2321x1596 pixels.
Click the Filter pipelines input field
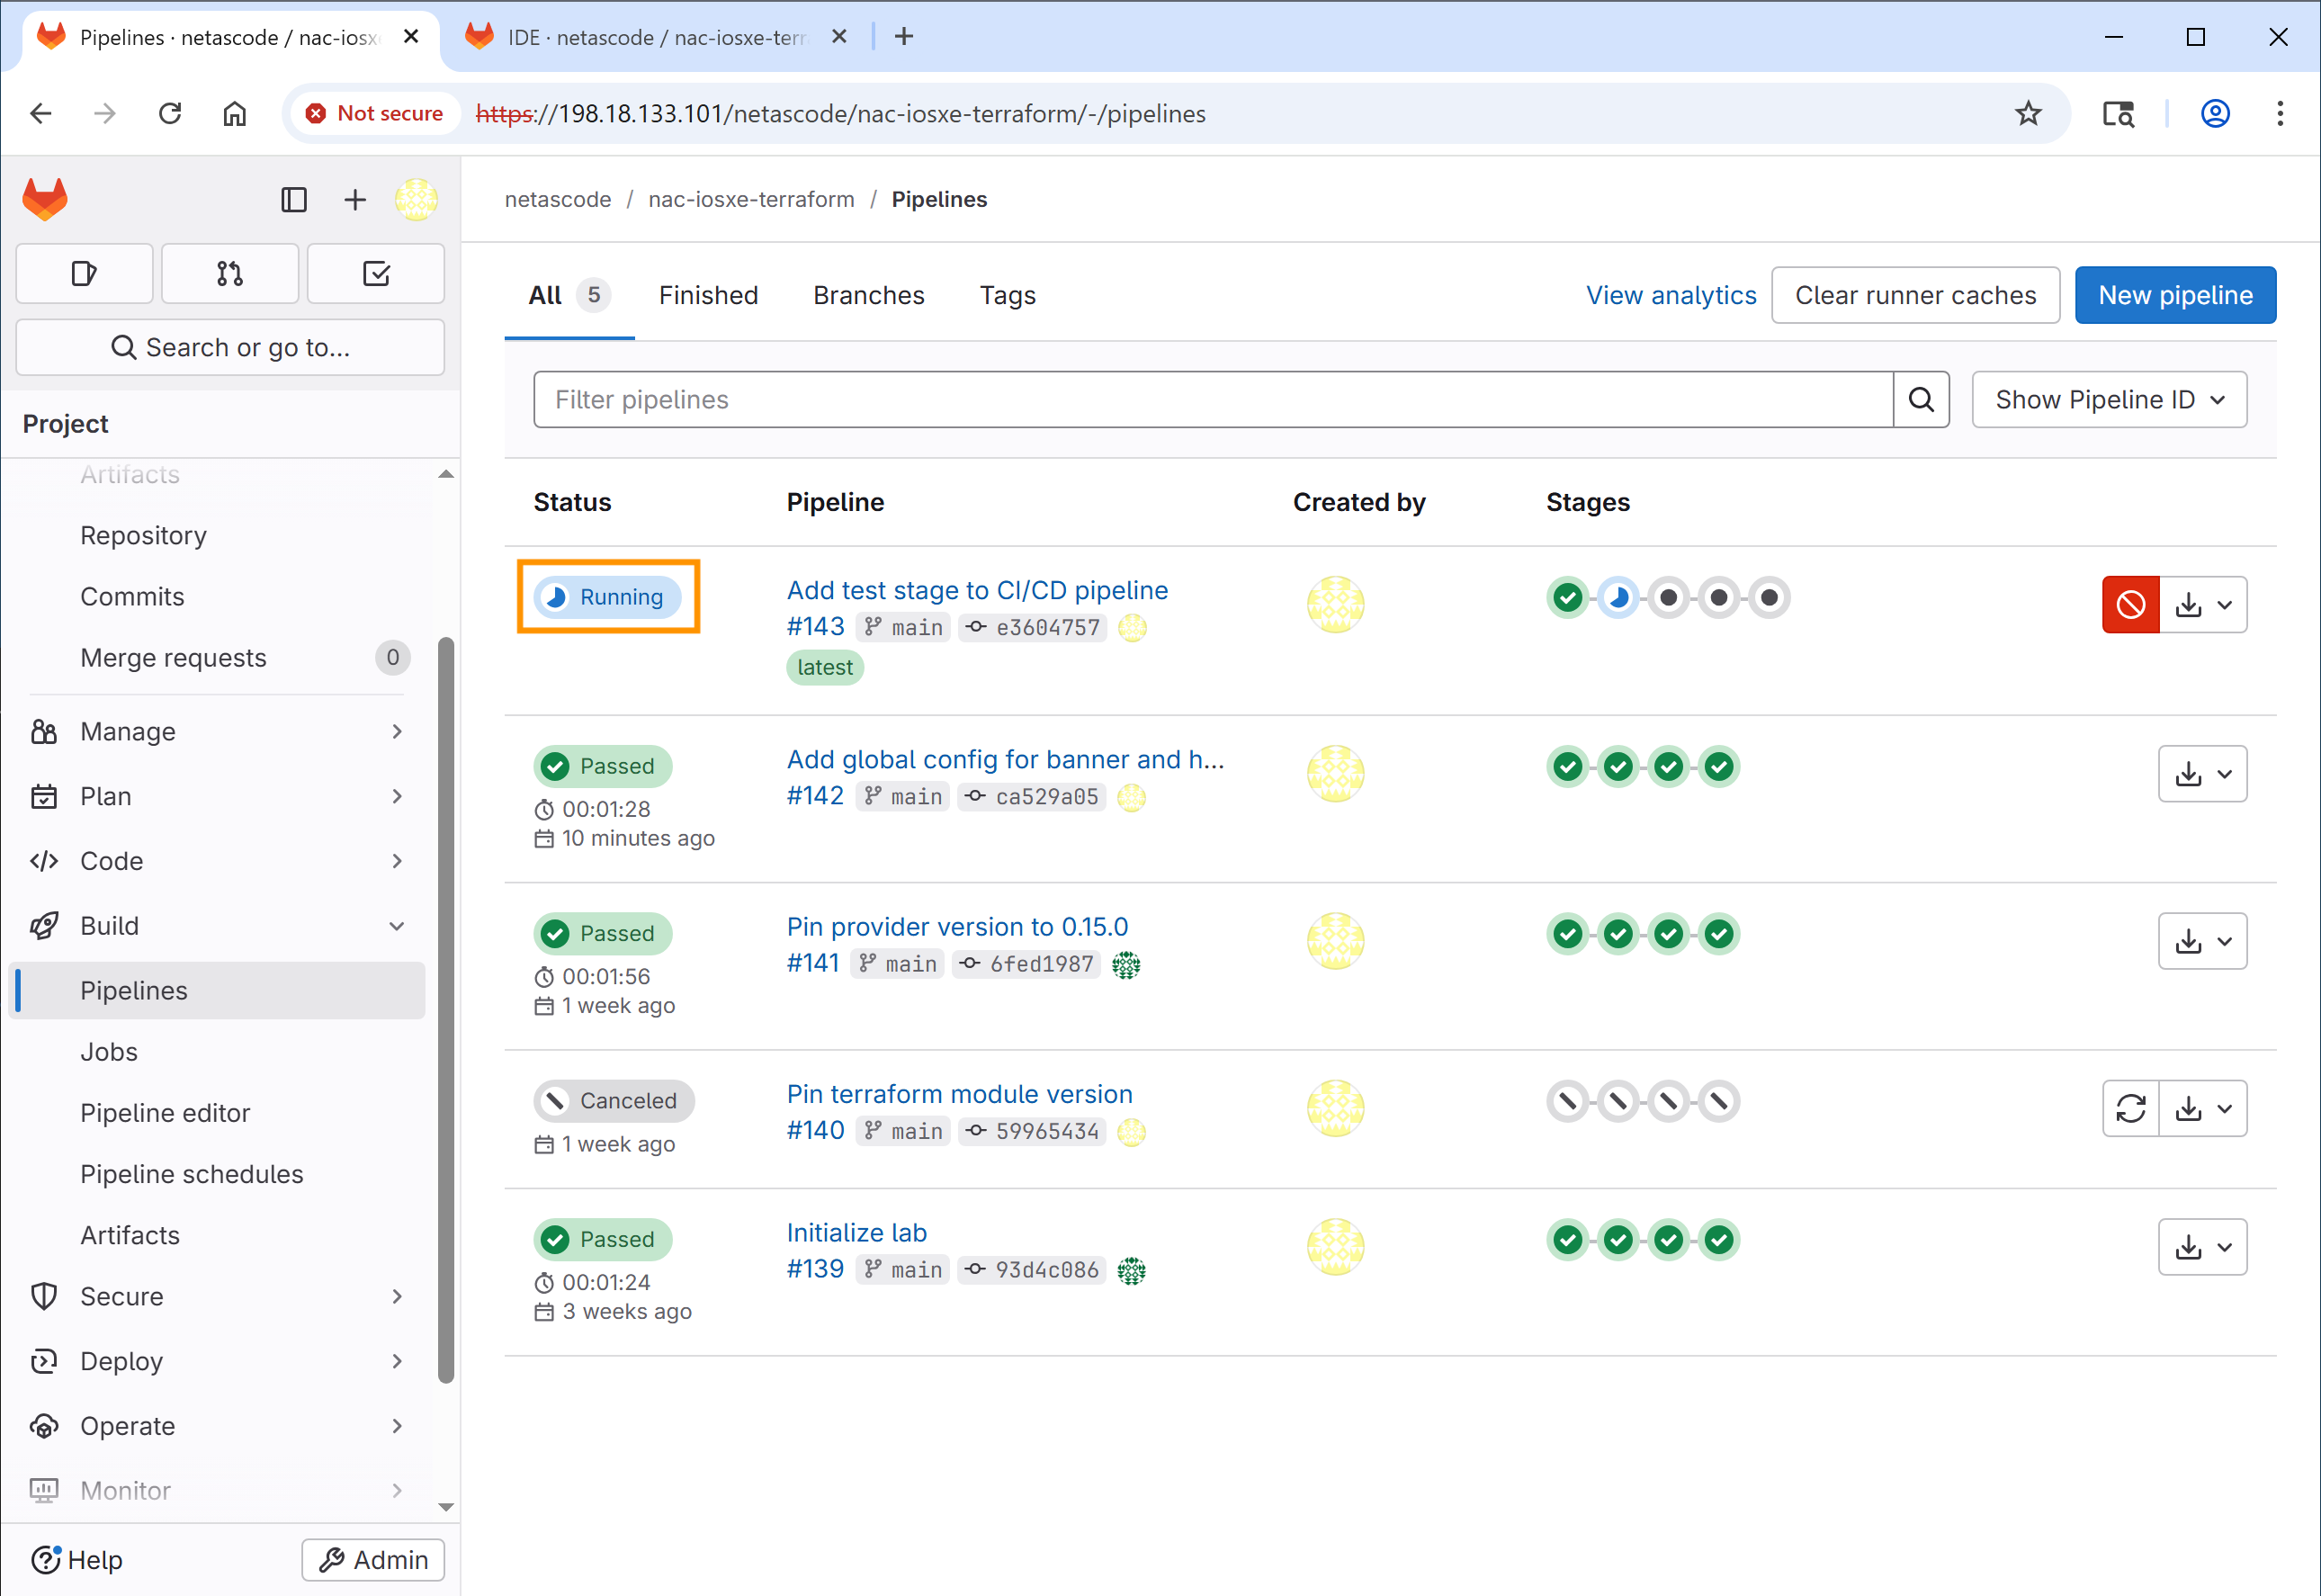point(1213,400)
